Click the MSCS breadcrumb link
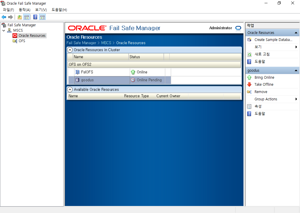The image size is (300, 213). 106,43
